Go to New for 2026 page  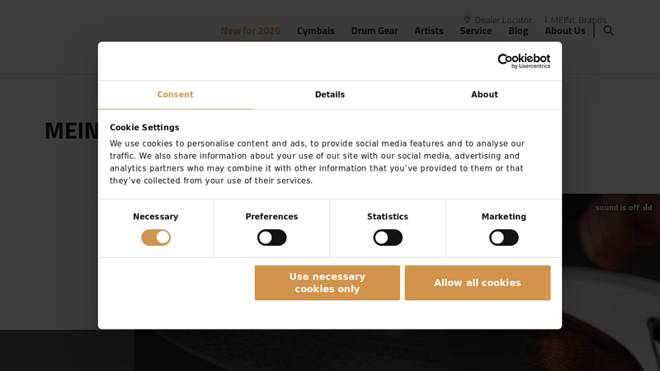(x=250, y=31)
